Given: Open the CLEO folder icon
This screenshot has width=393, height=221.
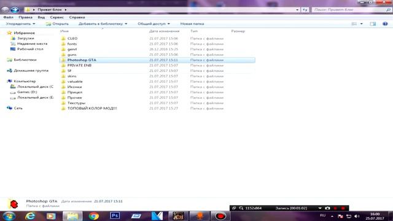Looking at the screenshot, I should (x=63, y=39).
